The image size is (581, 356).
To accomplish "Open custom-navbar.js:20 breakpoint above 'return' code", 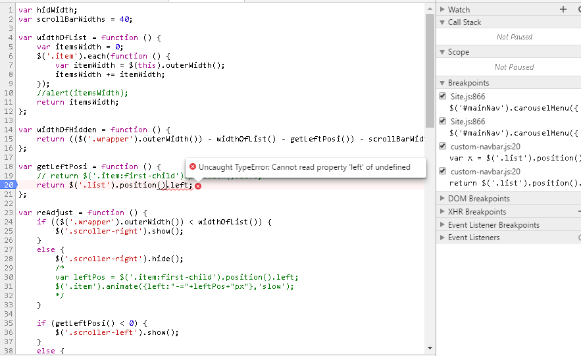I will pyautogui.click(x=486, y=172).
